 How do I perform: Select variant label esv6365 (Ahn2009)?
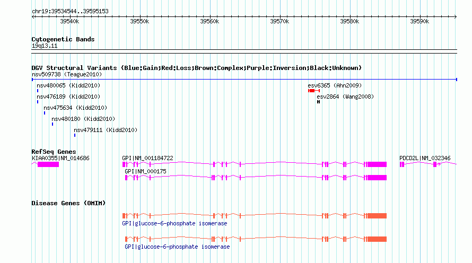[335, 85]
